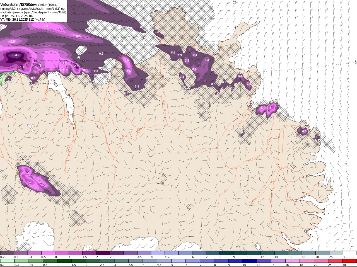Click the bright pink 0.5 swatch, top legend row
This screenshot has height=267, width=357.
[48, 253]
